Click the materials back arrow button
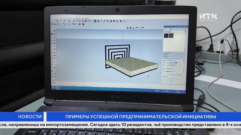Viewport: 241px width, 135px height. 165,31
